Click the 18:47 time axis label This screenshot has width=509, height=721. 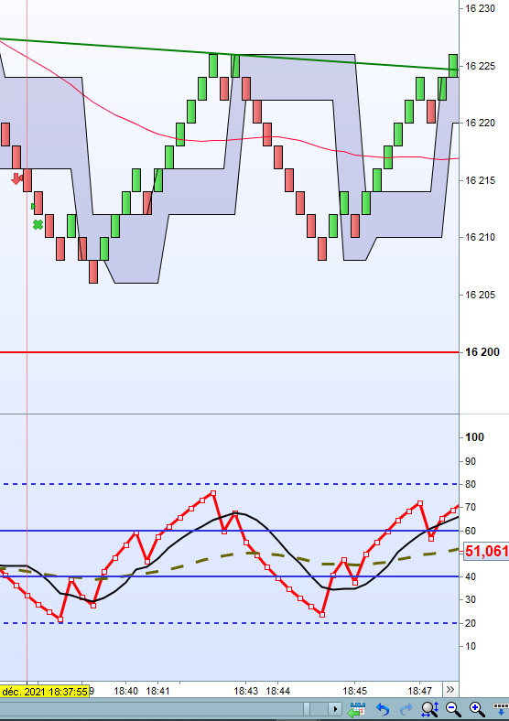pos(419,691)
